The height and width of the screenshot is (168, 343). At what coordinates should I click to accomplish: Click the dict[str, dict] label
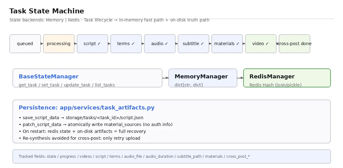click(189, 85)
